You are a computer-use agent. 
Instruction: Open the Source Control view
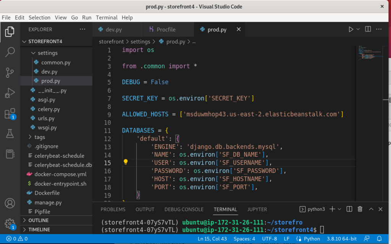(x=10, y=73)
